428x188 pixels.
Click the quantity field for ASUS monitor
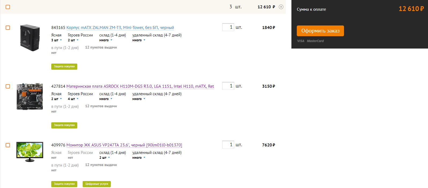point(228,145)
